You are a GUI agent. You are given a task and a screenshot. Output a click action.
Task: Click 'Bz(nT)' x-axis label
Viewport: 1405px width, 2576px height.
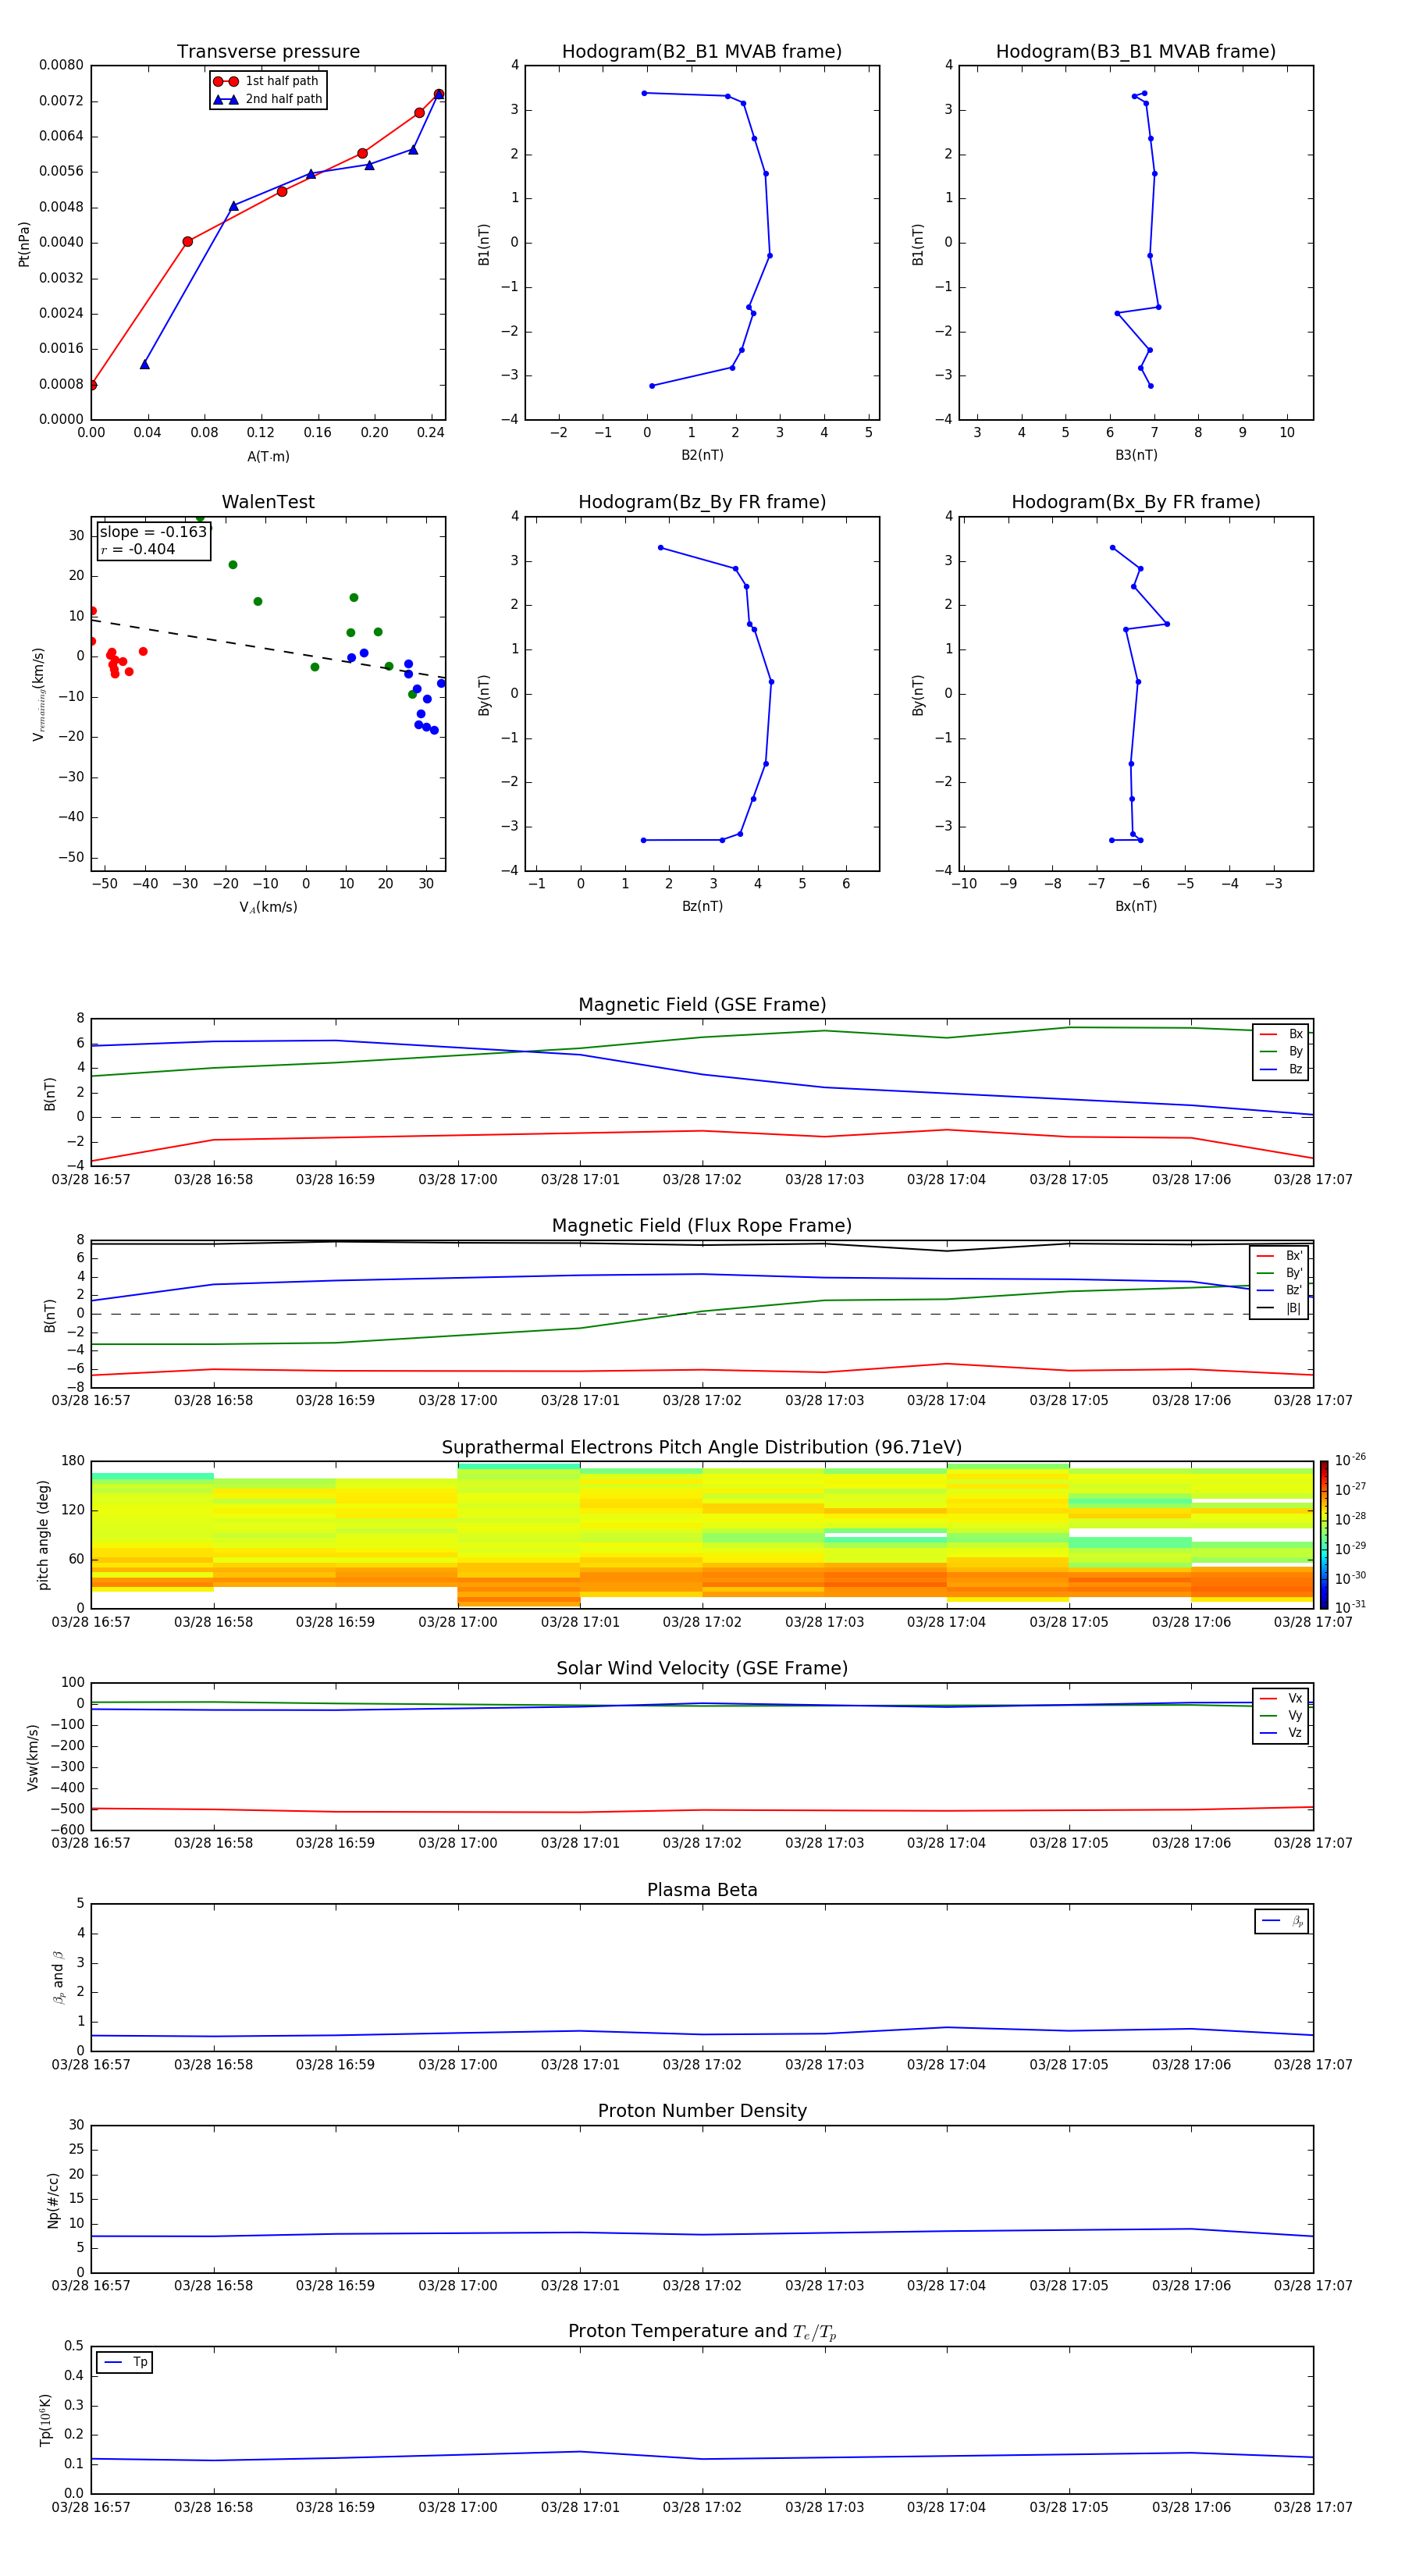[x=702, y=906]
